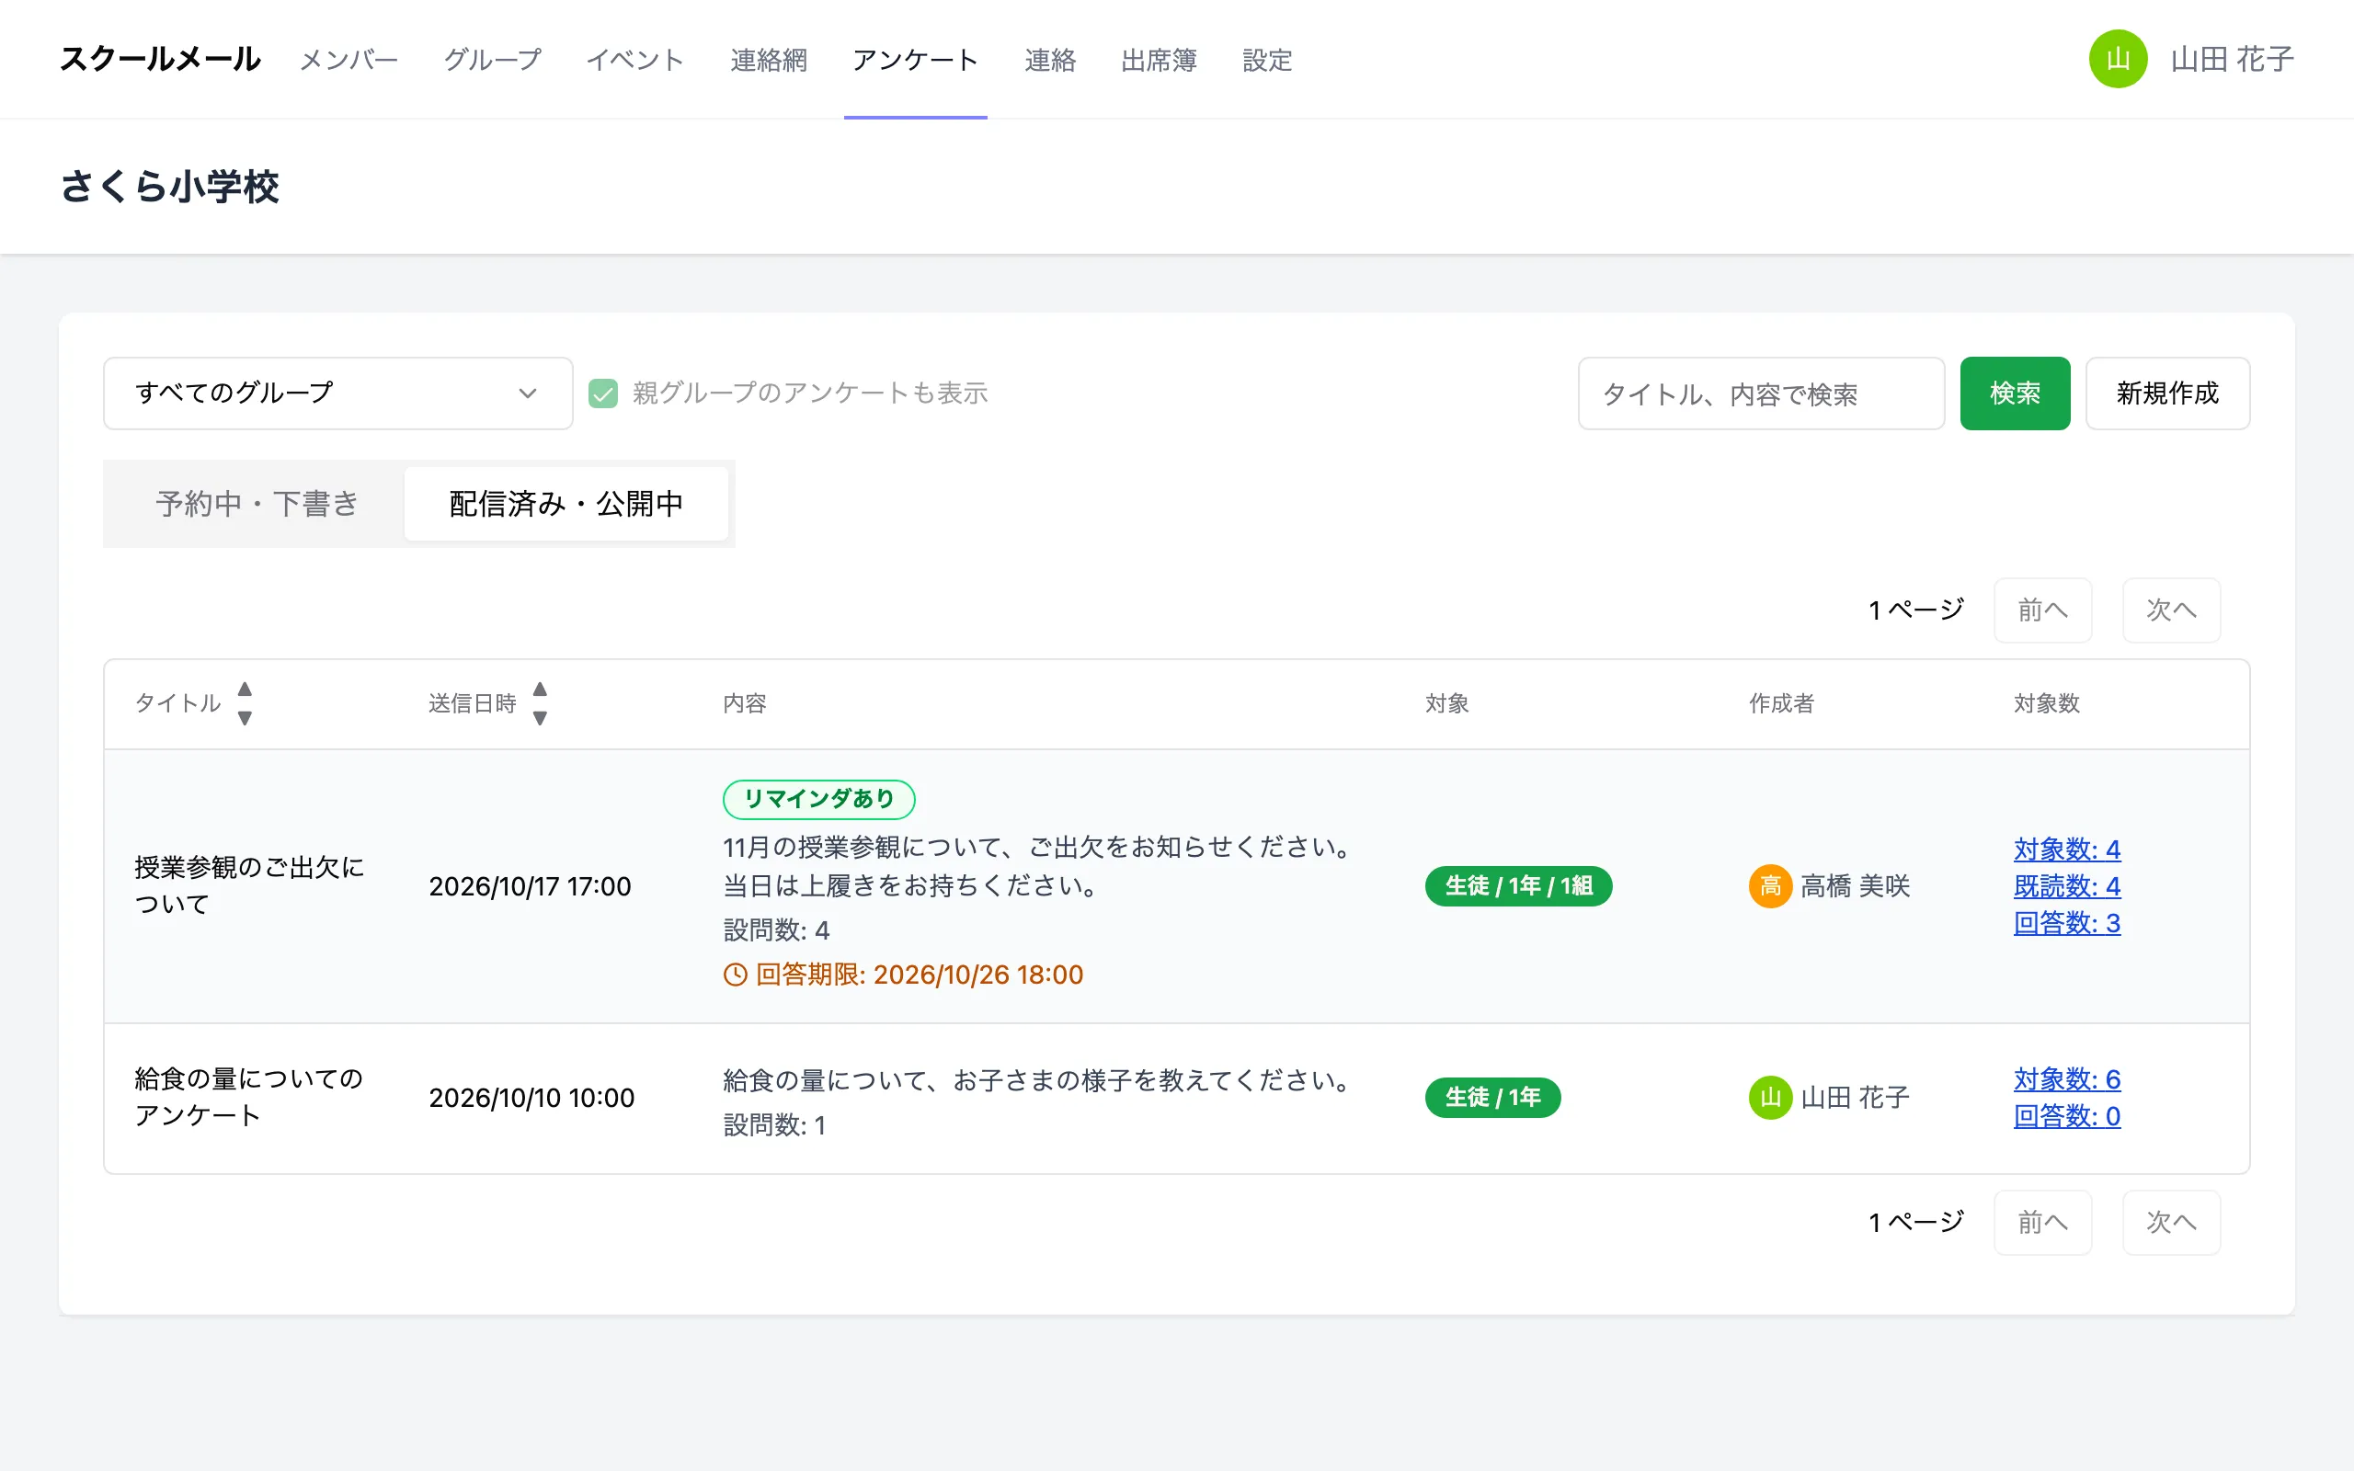Open 授業参観のご出欠について survey row
The image size is (2354, 1471).
[1176, 886]
